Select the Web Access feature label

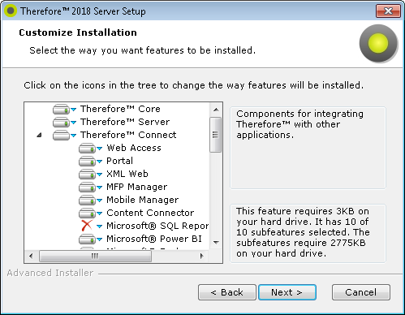(x=134, y=148)
